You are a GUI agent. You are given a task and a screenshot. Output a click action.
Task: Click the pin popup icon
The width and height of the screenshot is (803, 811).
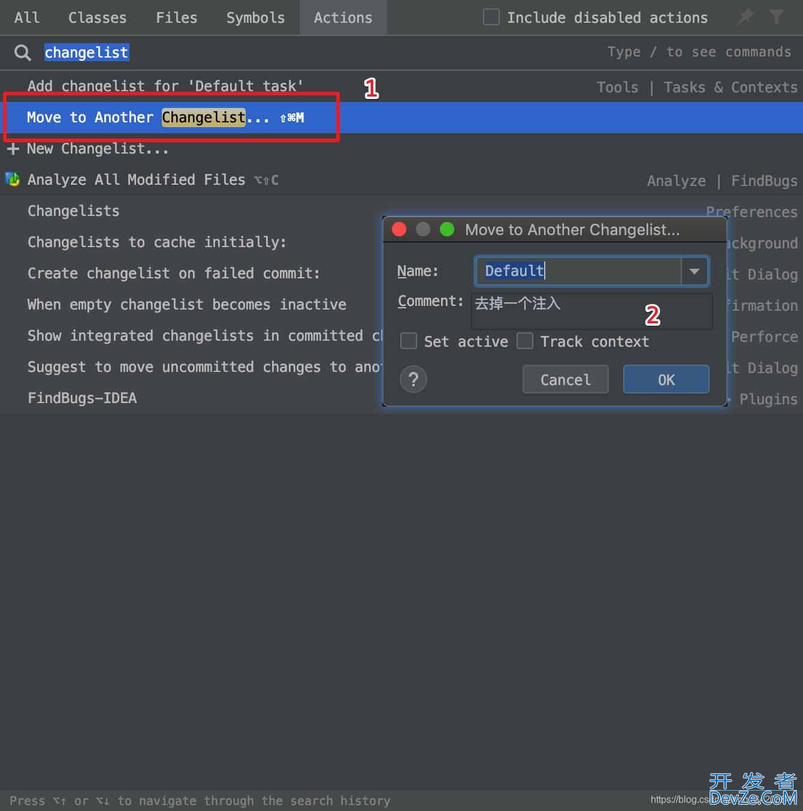click(x=745, y=17)
